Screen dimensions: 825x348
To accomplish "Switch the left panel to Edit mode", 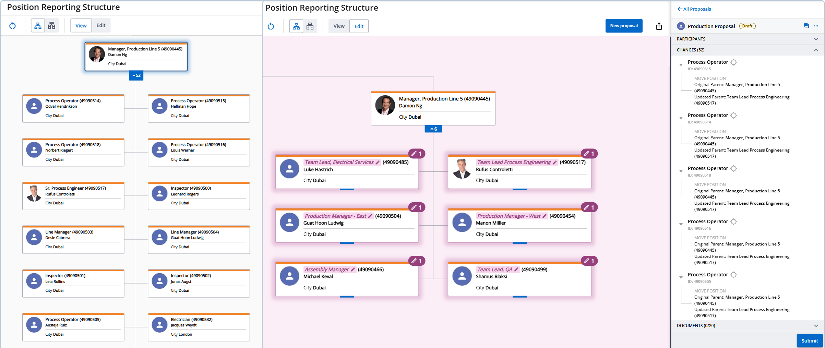I will [x=100, y=25].
